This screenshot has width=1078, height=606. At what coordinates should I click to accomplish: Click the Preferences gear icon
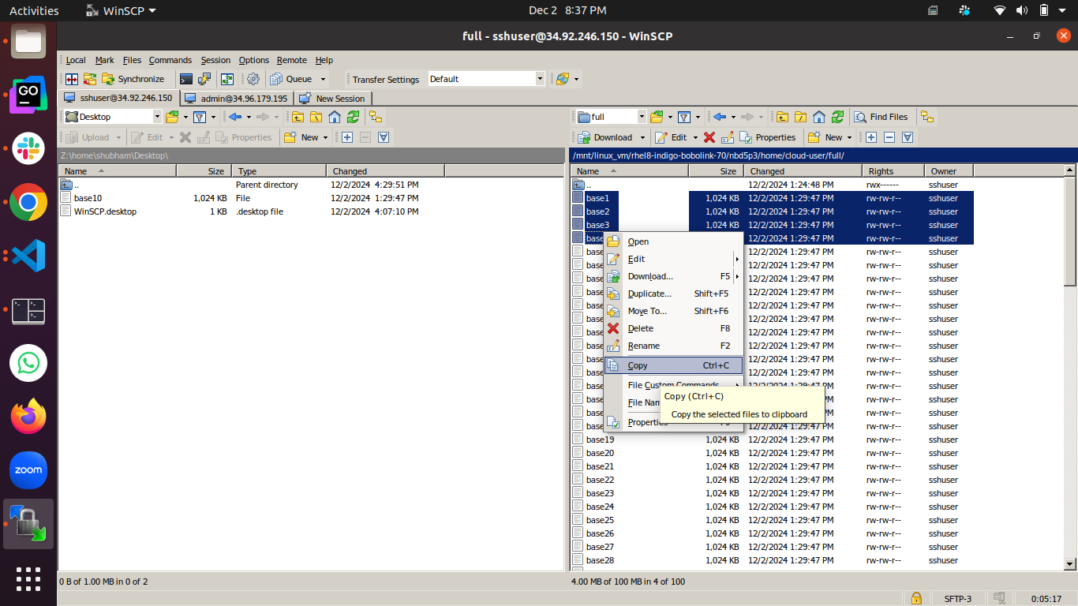tap(253, 79)
